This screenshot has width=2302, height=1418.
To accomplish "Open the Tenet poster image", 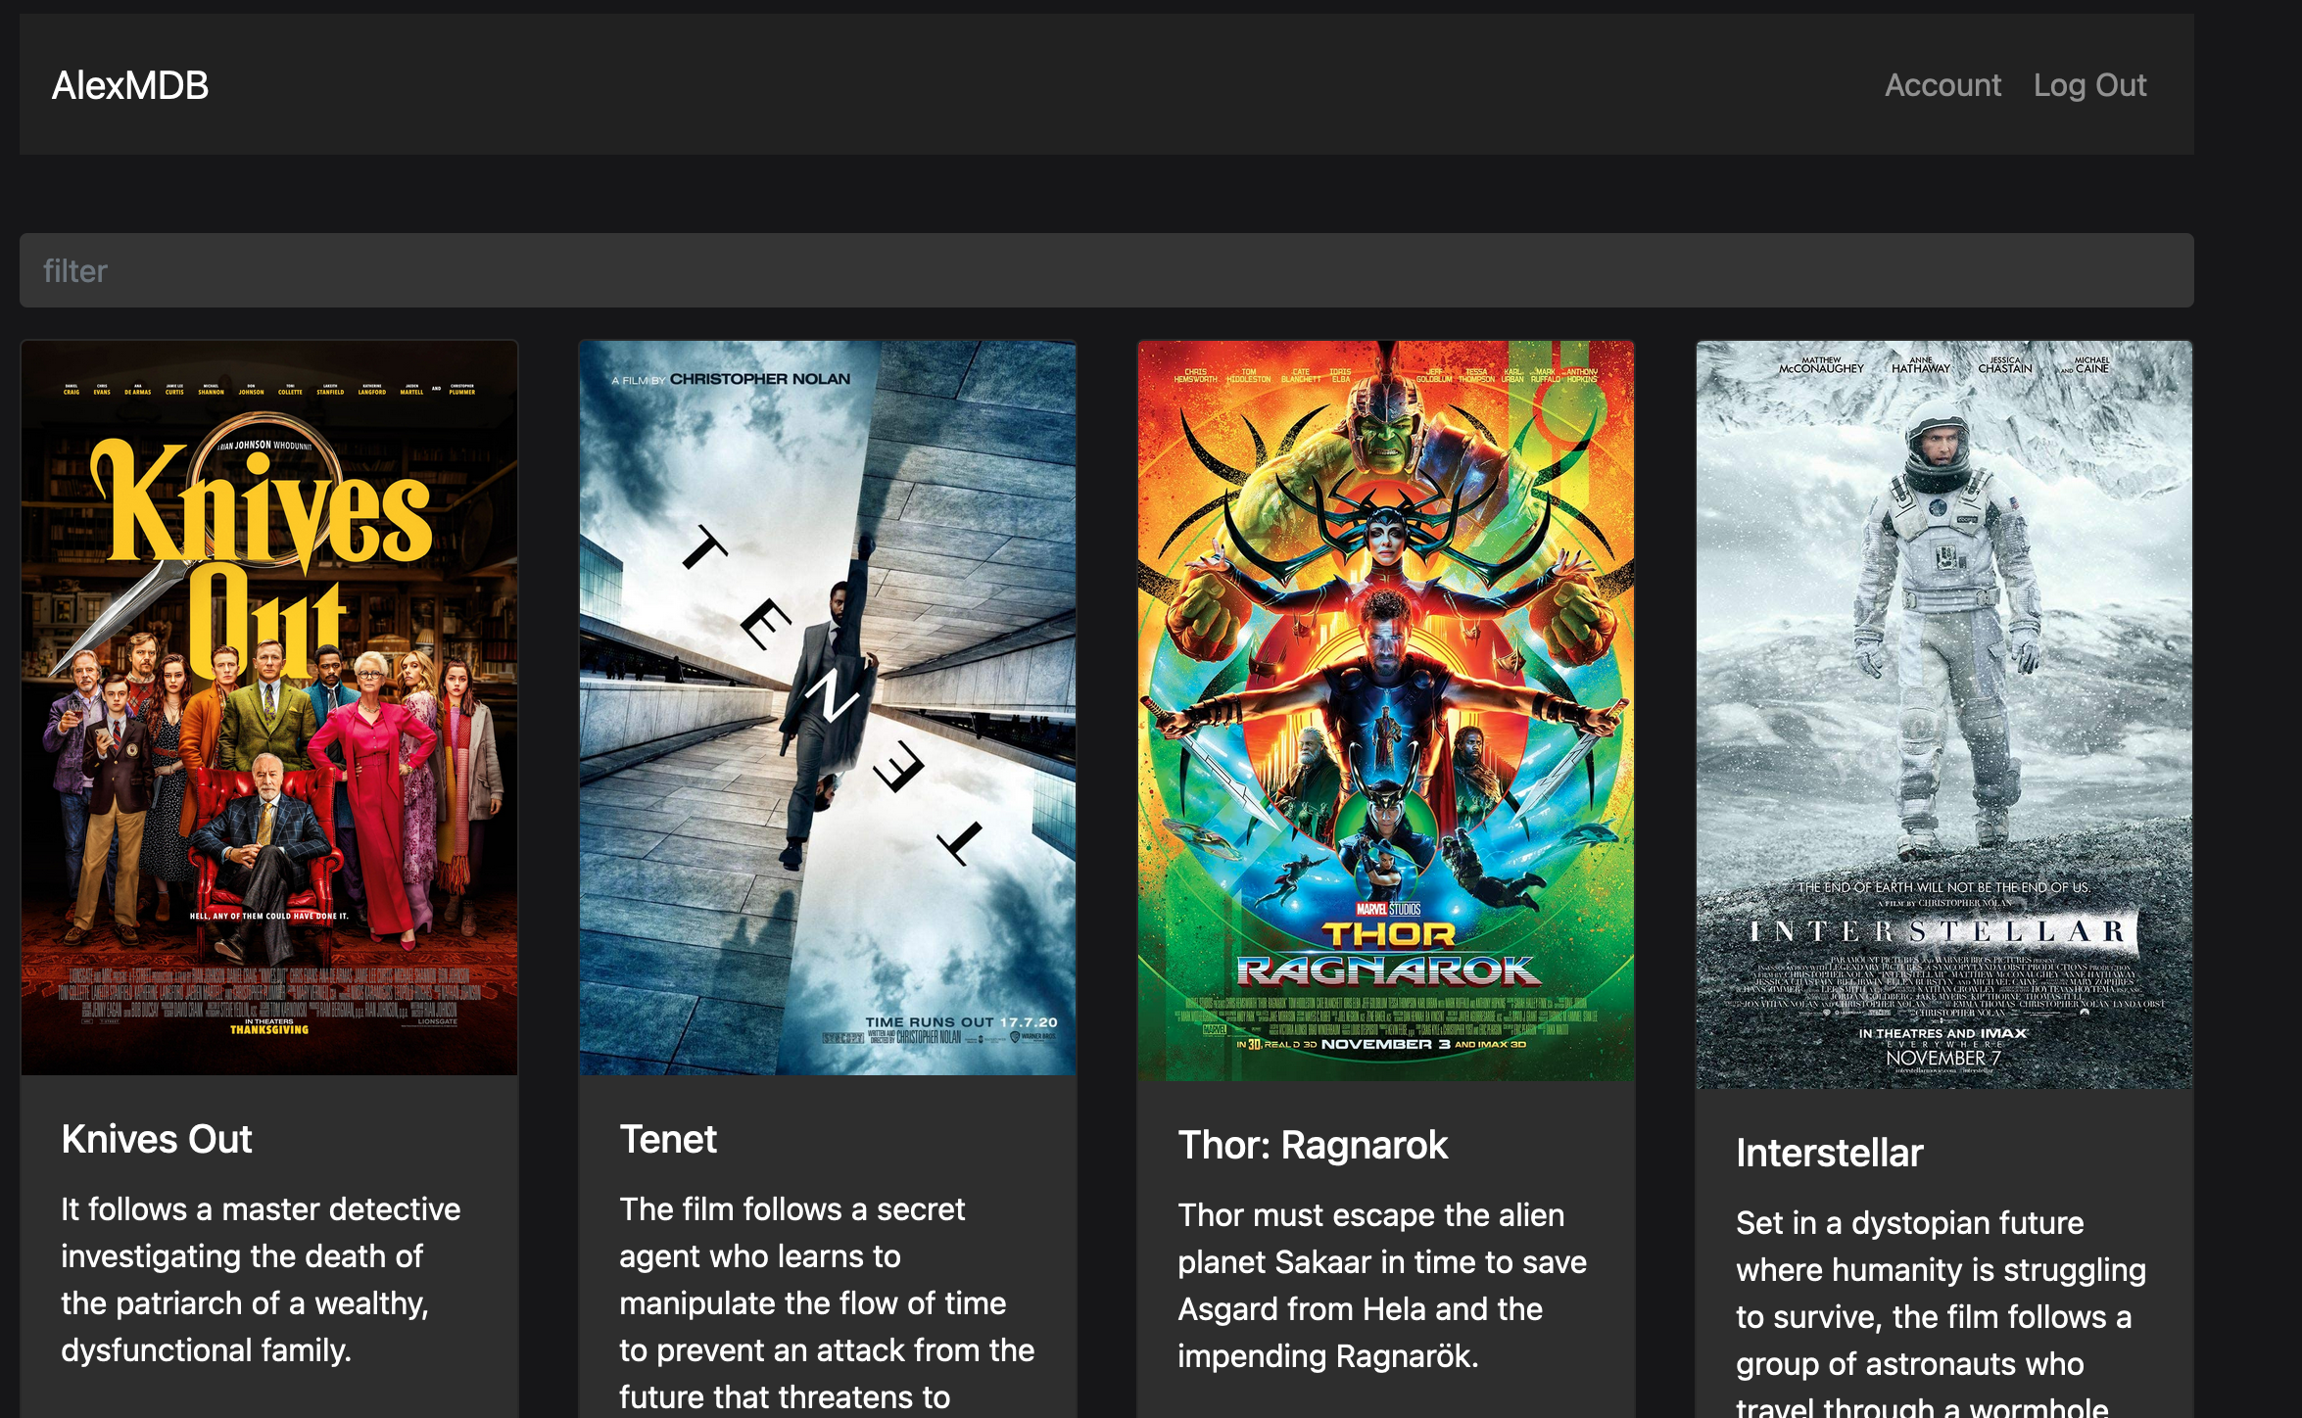I will (828, 708).
